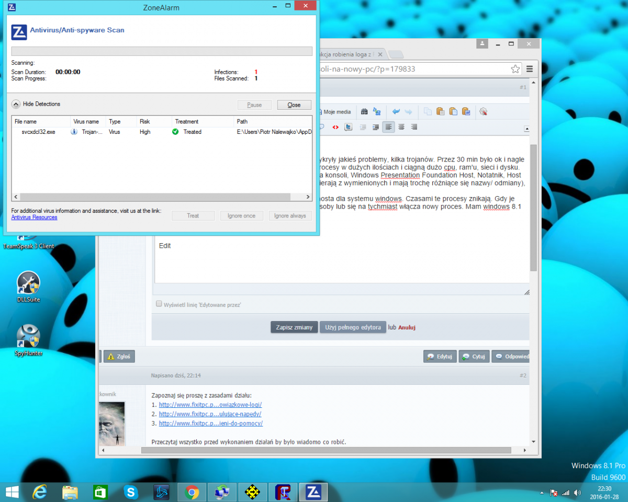Click 'Użyj pełnego edytora' button

353,327
